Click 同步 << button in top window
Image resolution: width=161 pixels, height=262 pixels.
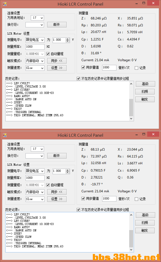[57, 61]
